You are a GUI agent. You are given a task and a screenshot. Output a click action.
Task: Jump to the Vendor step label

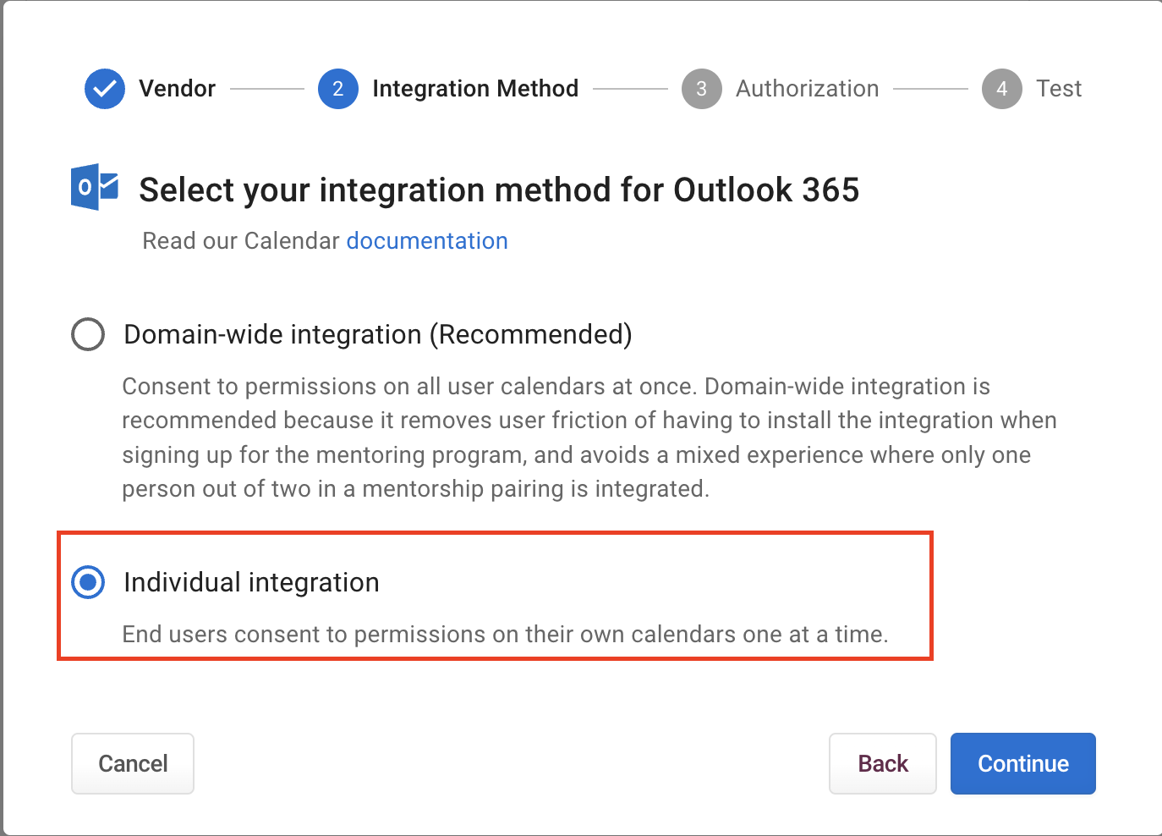point(177,89)
